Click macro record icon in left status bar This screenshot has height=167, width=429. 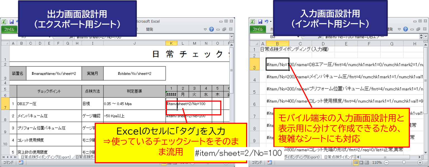tap(21, 163)
